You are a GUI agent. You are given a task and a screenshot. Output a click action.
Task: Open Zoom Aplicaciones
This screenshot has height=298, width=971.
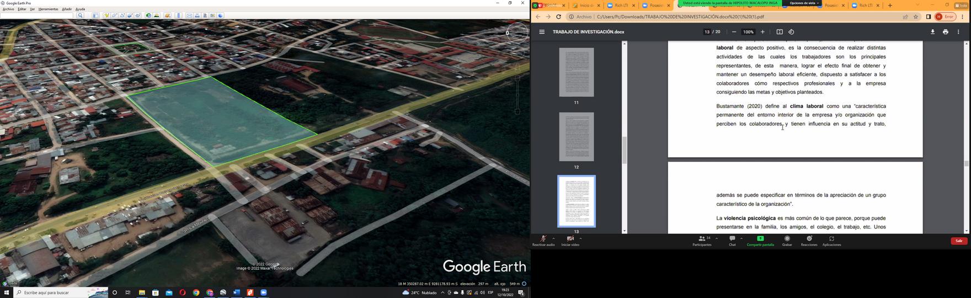tap(831, 241)
